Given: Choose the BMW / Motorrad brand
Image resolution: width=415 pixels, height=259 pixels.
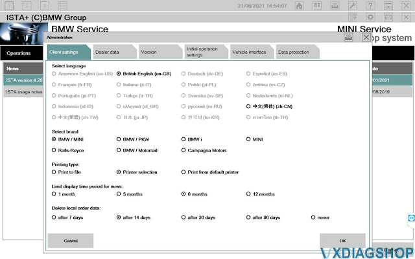Looking at the screenshot, I should coord(137,150).
